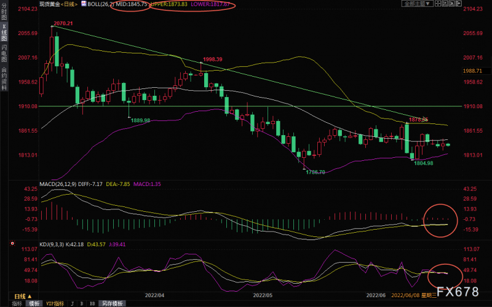Click the 另存模板 button
This screenshot has height=307, width=492.
(111, 303)
